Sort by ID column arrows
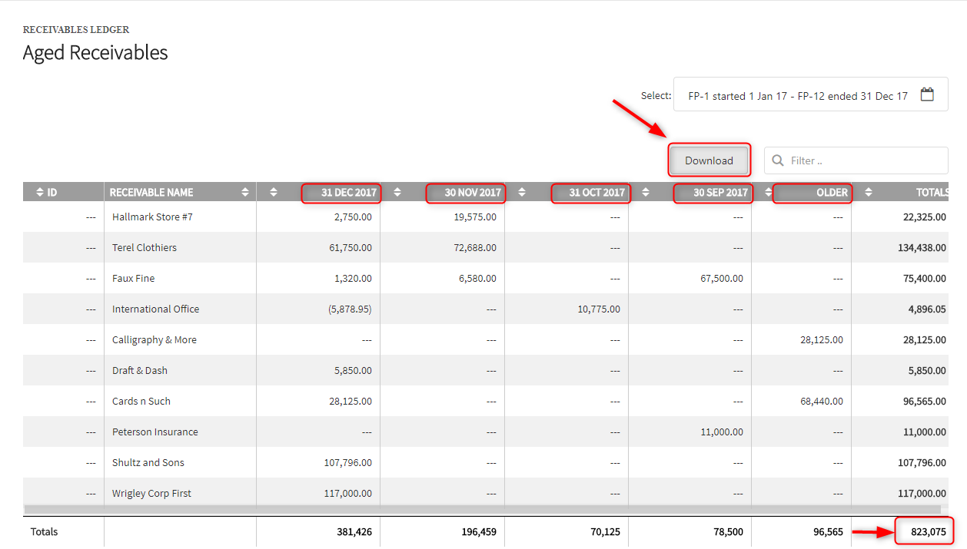967x549 pixels. point(38,192)
